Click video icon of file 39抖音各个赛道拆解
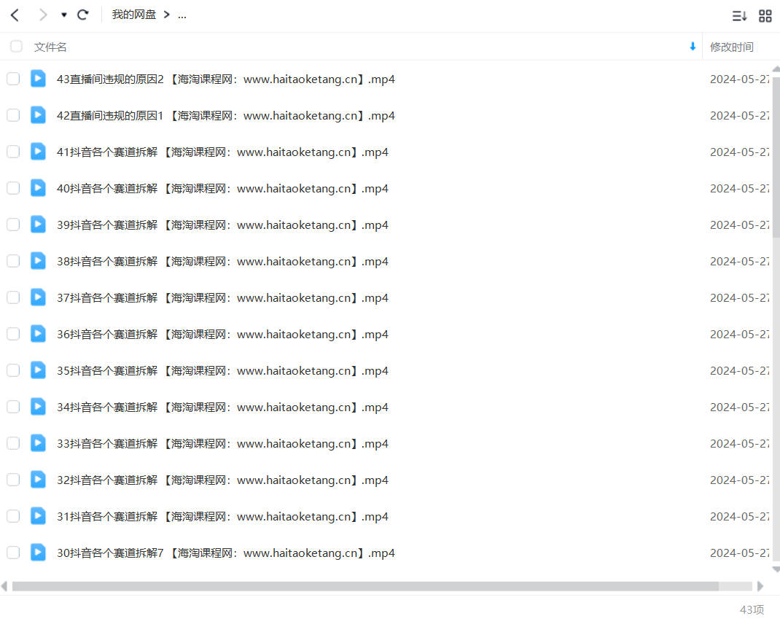Screen dimensions: 780x624 point(39,225)
